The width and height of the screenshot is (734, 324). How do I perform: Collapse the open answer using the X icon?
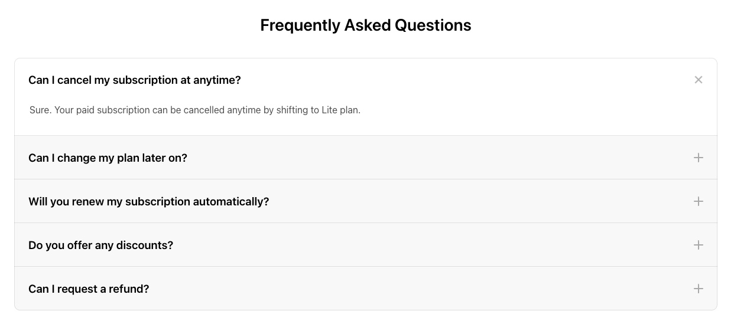point(698,80)
